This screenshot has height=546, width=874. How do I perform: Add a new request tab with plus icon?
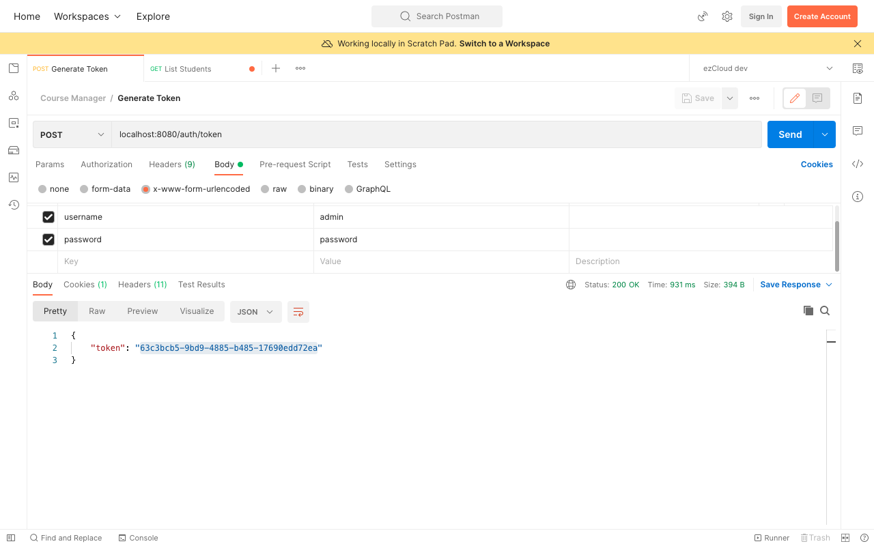(x=276, y=68)
